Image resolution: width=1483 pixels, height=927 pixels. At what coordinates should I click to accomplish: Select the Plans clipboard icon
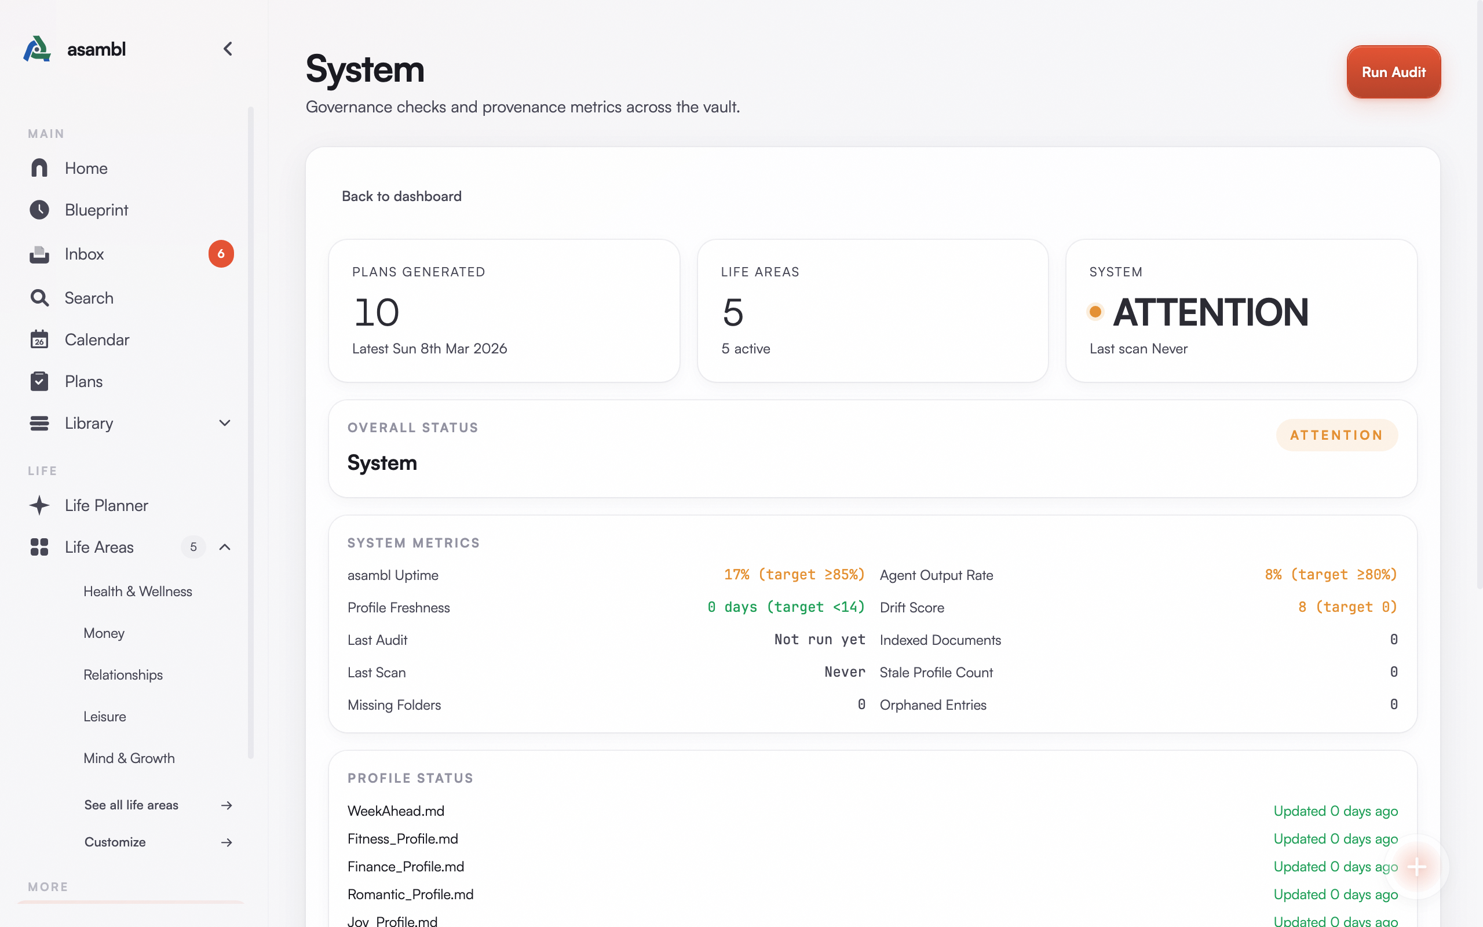click(39, 381)
